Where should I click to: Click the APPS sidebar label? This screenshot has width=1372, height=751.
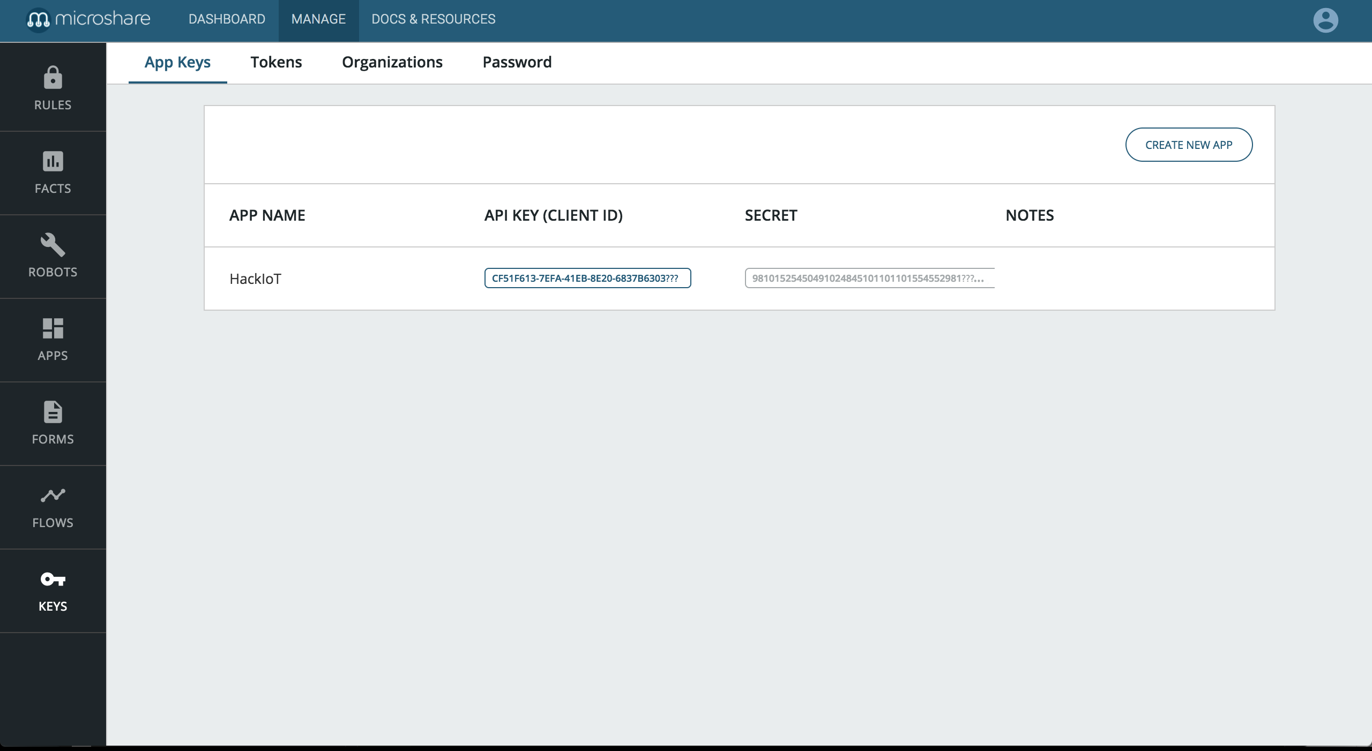point(53,356)
